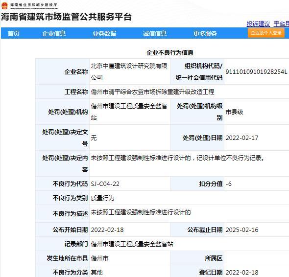Select location city value 儋州市

coord(99,258)
